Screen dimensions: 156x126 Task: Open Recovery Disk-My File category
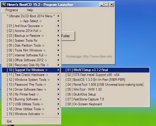pyautogui.click(x=31, y=65)
